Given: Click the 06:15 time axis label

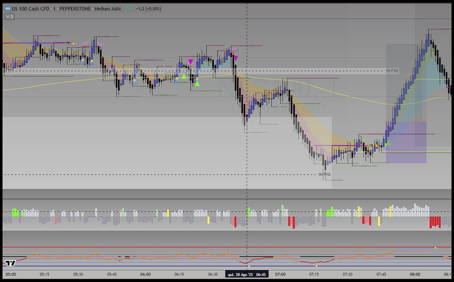Looking at the screenshot, I should (179, 274).
